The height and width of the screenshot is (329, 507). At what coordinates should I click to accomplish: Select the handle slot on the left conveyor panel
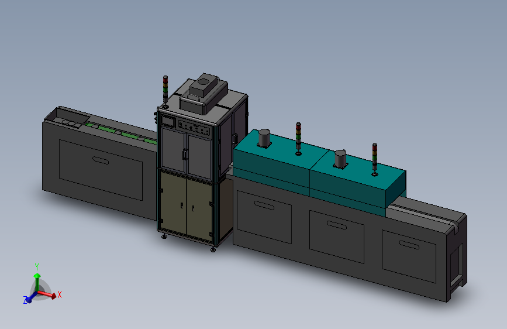(101, 160)
